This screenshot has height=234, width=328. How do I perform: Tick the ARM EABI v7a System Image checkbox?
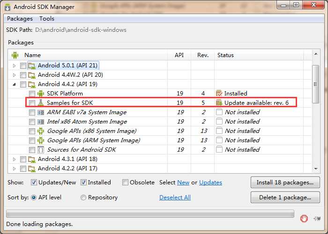(32, 113)
